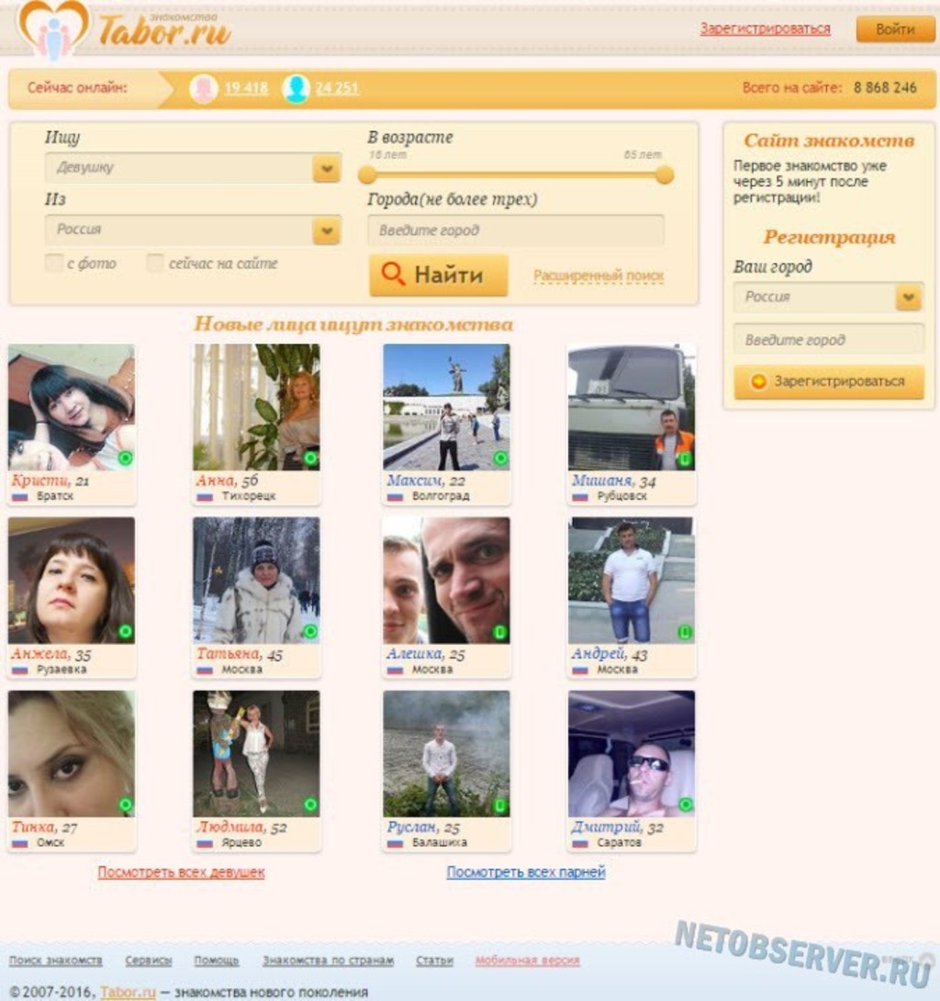Click mobile status icon on Андрей's photo
Image resolution: width=940 pixels, height=1001 pixels.
click(685, 632)
